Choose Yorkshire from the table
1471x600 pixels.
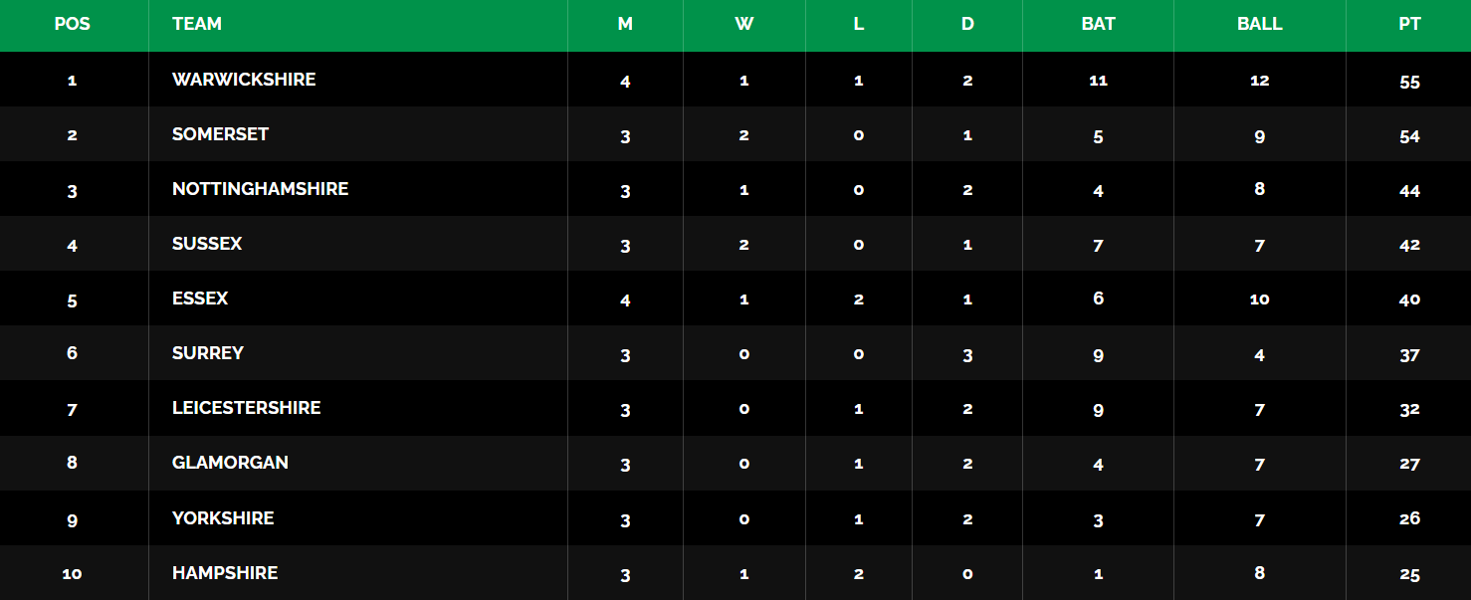pyautogui.click(x=223, y=518)
